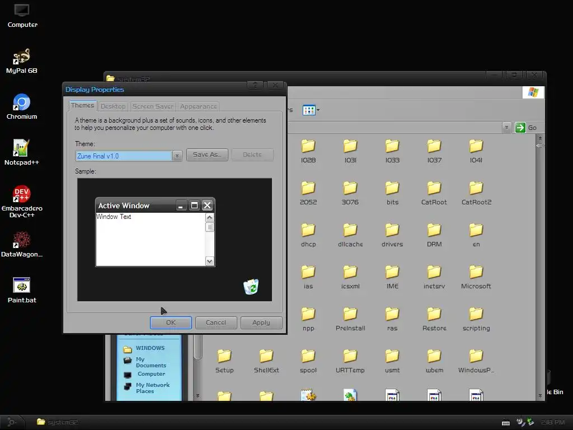Select the scripting folder
The image size is (573, 430).
(x=476, y=319)
